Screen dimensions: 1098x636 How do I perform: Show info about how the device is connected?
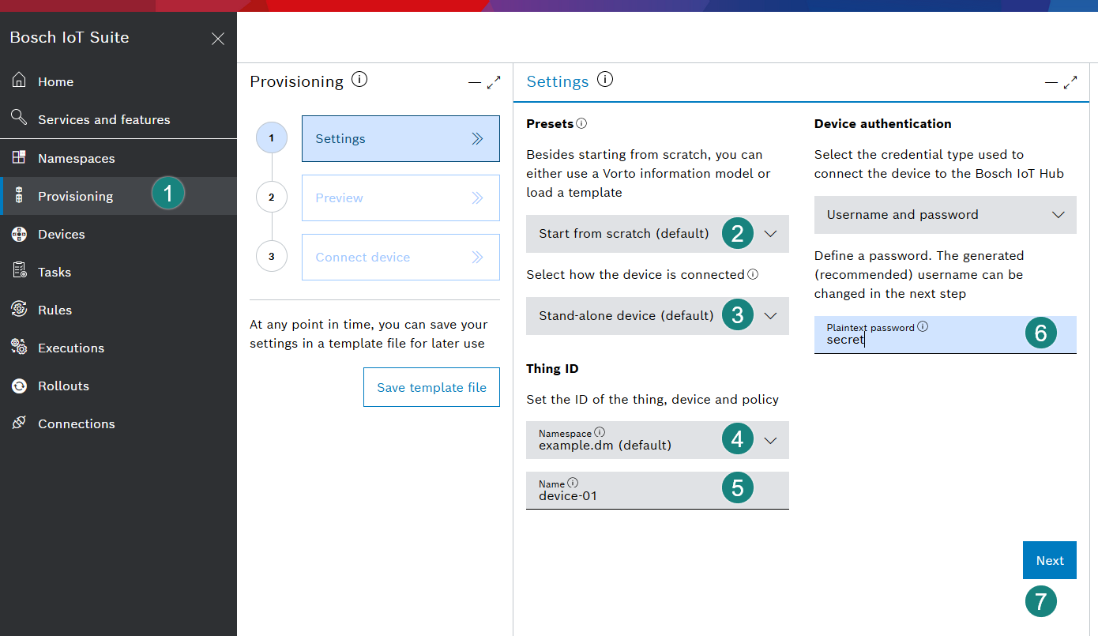coord(753,274)
